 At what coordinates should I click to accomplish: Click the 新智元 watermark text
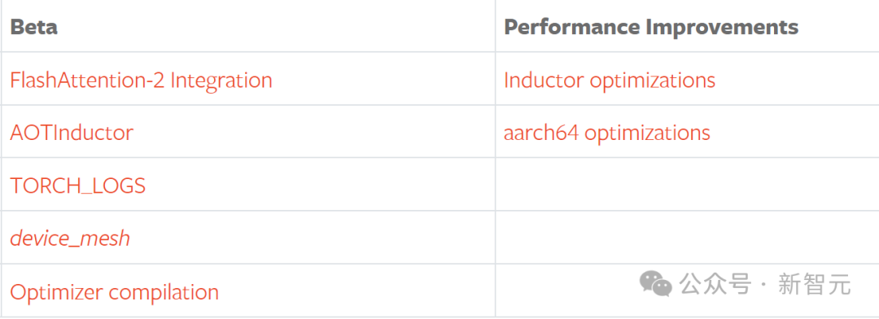pyautogui.click(x=813, y=284)
